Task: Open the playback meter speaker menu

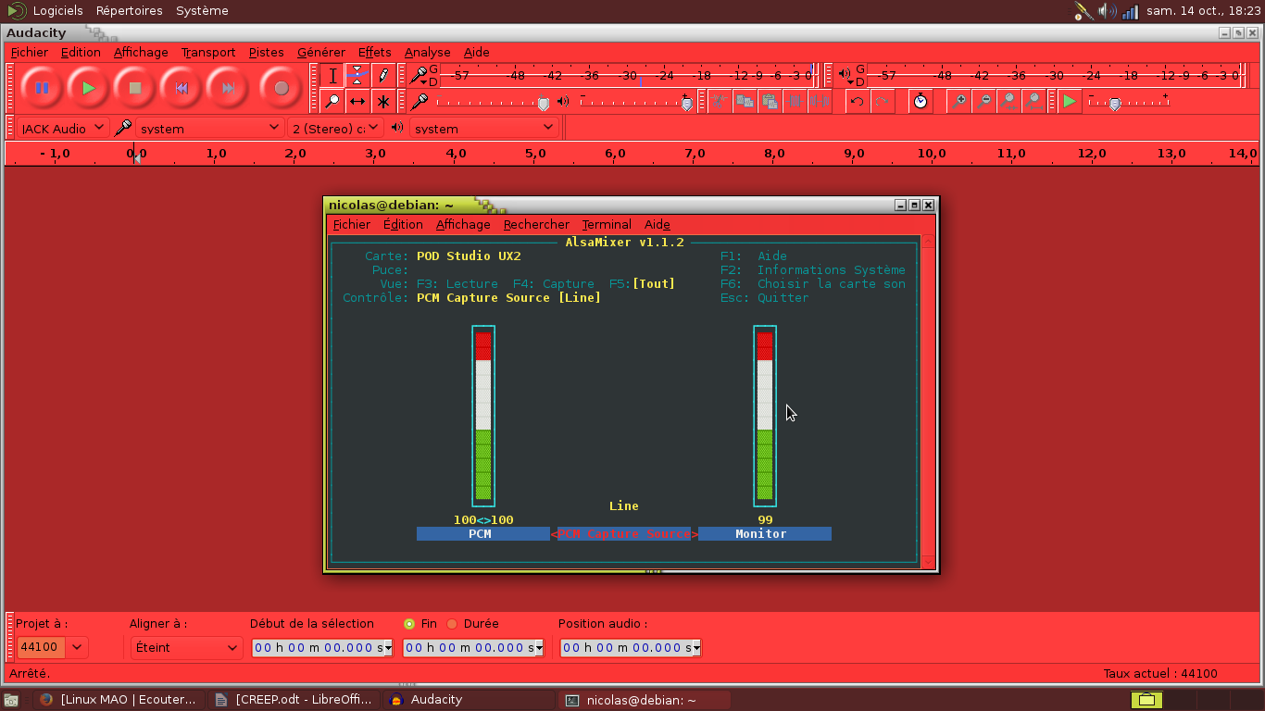Action: click(845, 75)
